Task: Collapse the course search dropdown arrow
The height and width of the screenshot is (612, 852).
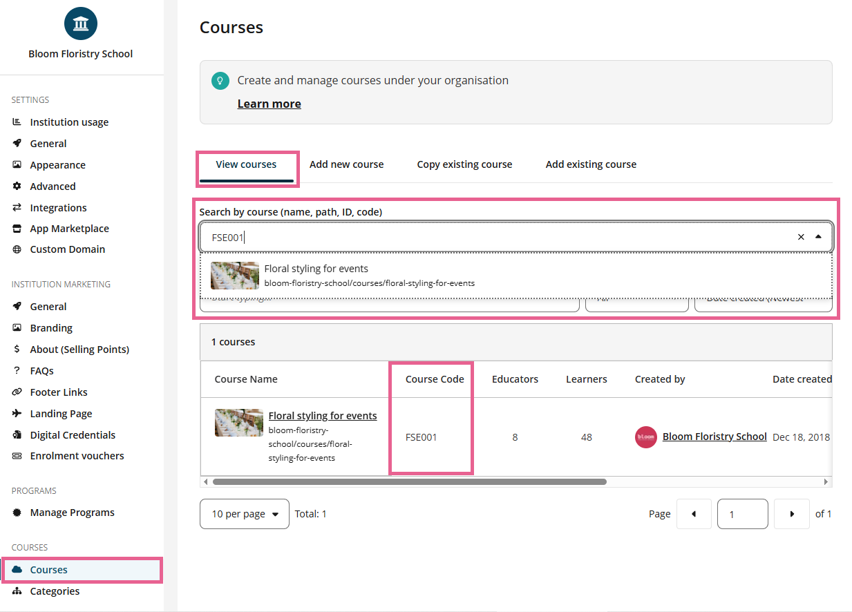Action: coord(818,237)
